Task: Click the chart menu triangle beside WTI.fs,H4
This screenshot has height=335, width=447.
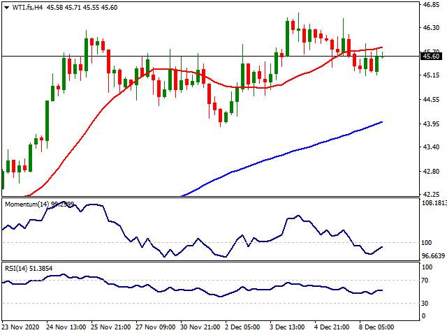Action: (6, 8)
